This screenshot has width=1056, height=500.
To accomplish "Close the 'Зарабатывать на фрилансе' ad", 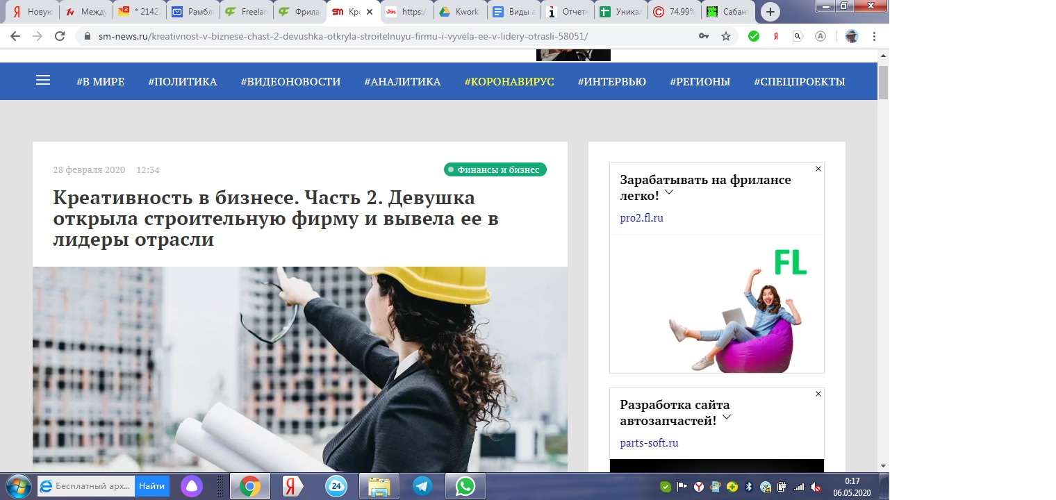I will (818, 169).
